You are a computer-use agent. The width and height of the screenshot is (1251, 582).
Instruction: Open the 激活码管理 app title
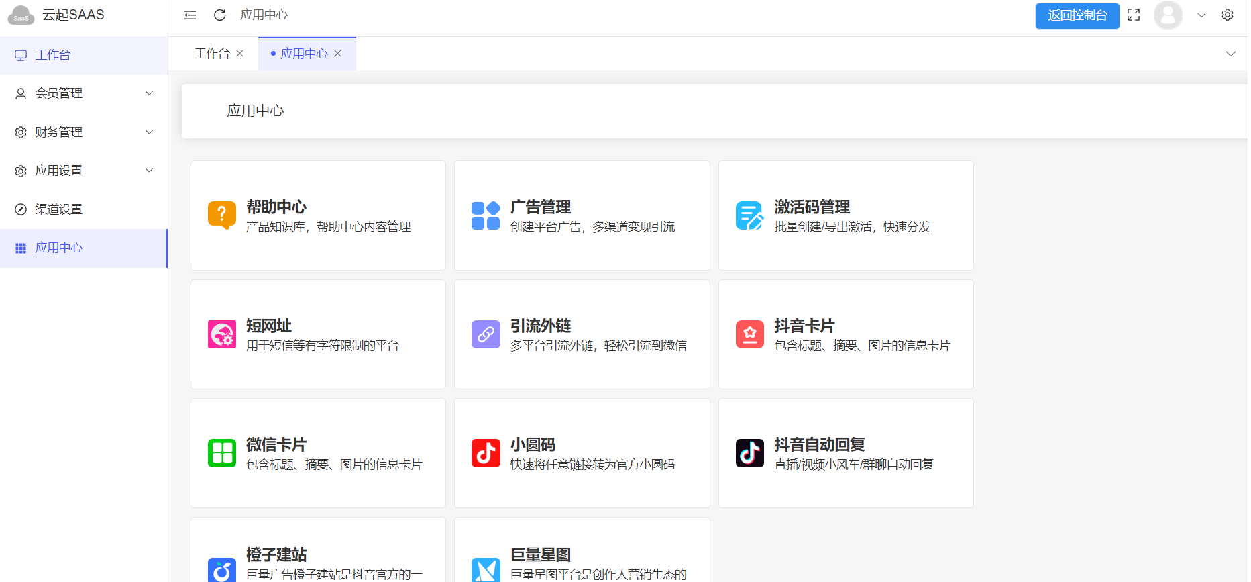812,207
